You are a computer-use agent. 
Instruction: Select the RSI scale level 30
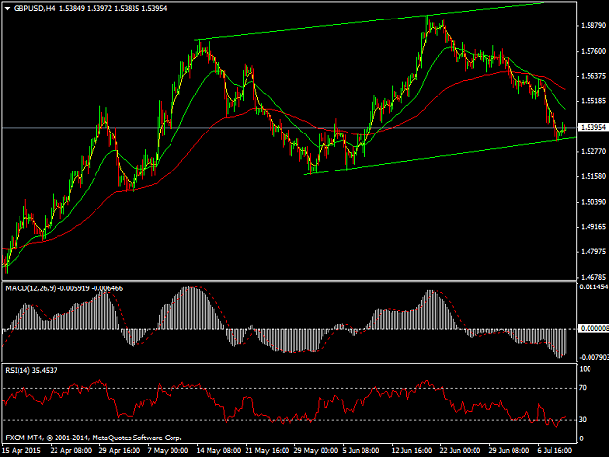click(583, 420)
